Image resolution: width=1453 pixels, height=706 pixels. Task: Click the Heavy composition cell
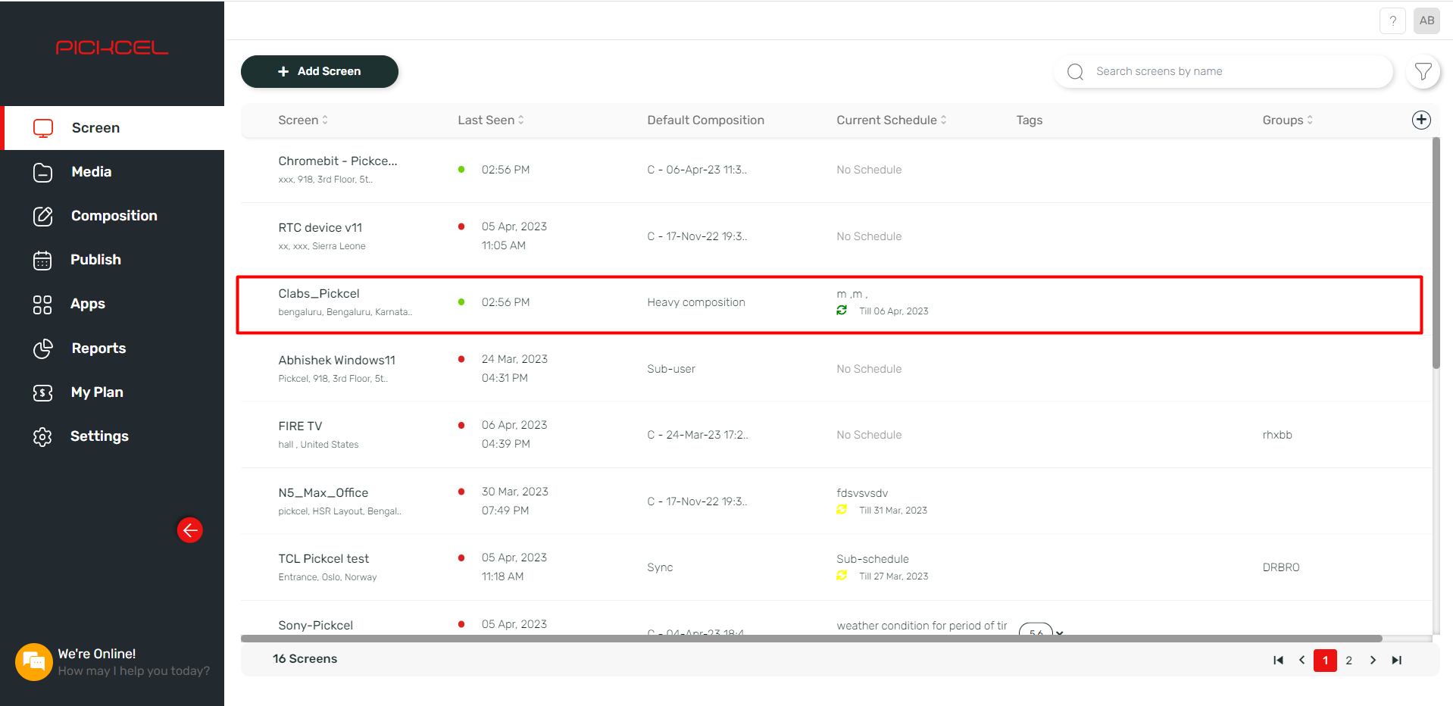696,302
